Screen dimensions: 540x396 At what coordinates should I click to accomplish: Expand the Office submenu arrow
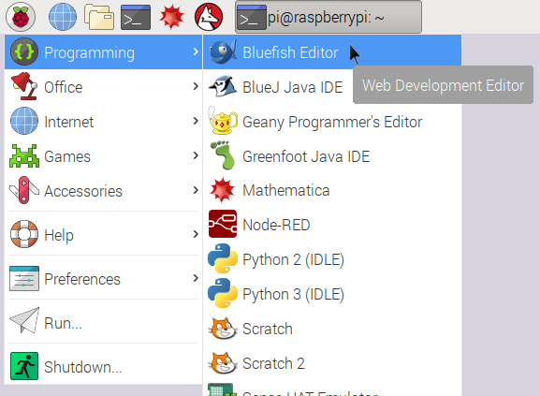point(196,86)
